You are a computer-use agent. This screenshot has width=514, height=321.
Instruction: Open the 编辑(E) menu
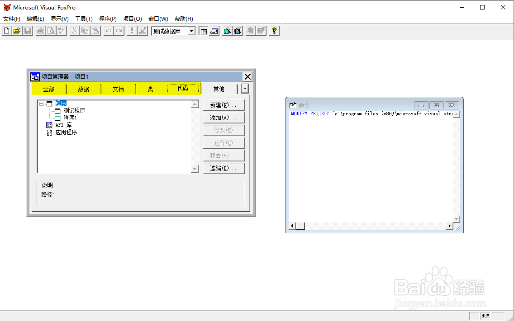(x=35, y=19)
